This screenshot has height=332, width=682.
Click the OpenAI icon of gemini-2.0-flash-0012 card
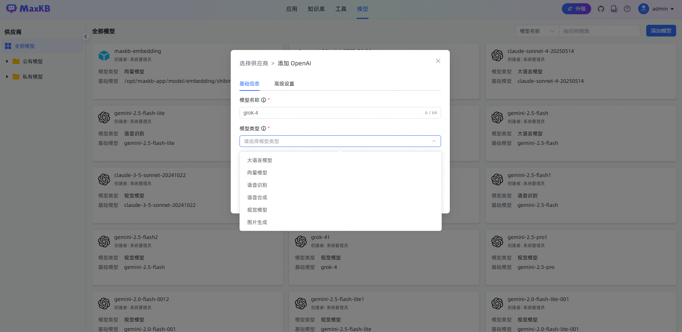click(104, 304)
